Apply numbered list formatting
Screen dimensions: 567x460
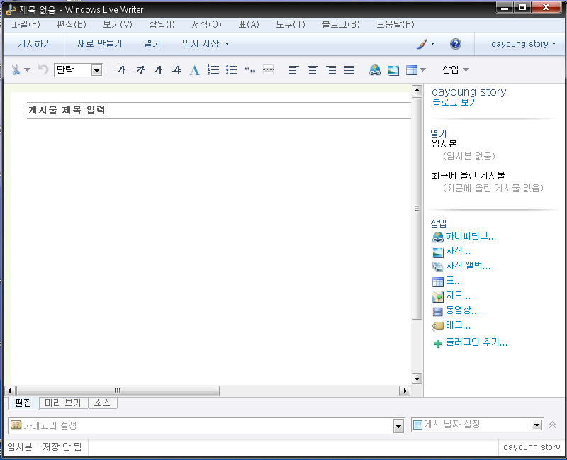[x=213, y=69]
